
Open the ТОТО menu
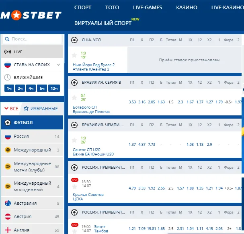tap(112, 8)
